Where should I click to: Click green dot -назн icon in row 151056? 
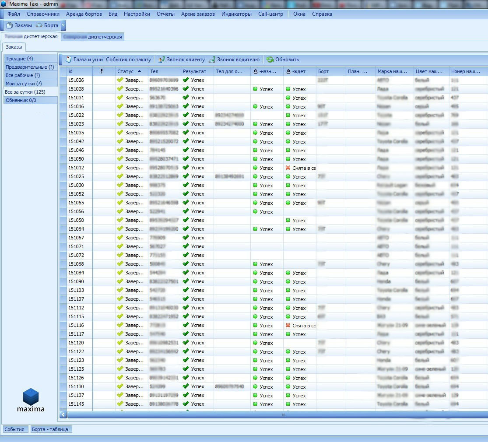point(255,211)
